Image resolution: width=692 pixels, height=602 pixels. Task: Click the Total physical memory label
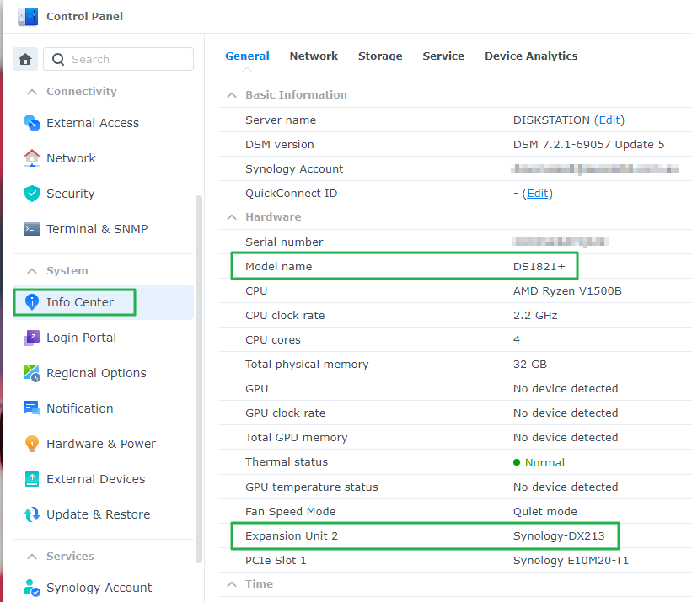coord(307,365)
